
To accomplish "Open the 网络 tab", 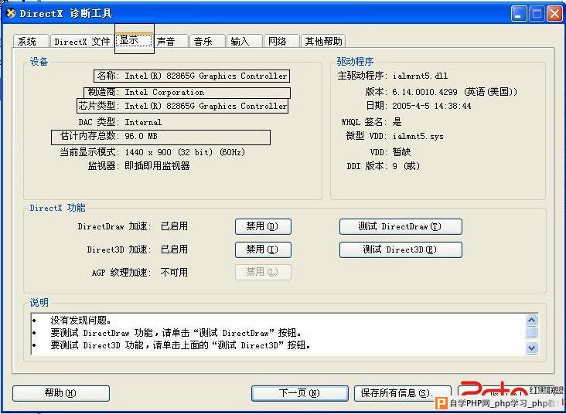I will [x=281, y=41].
